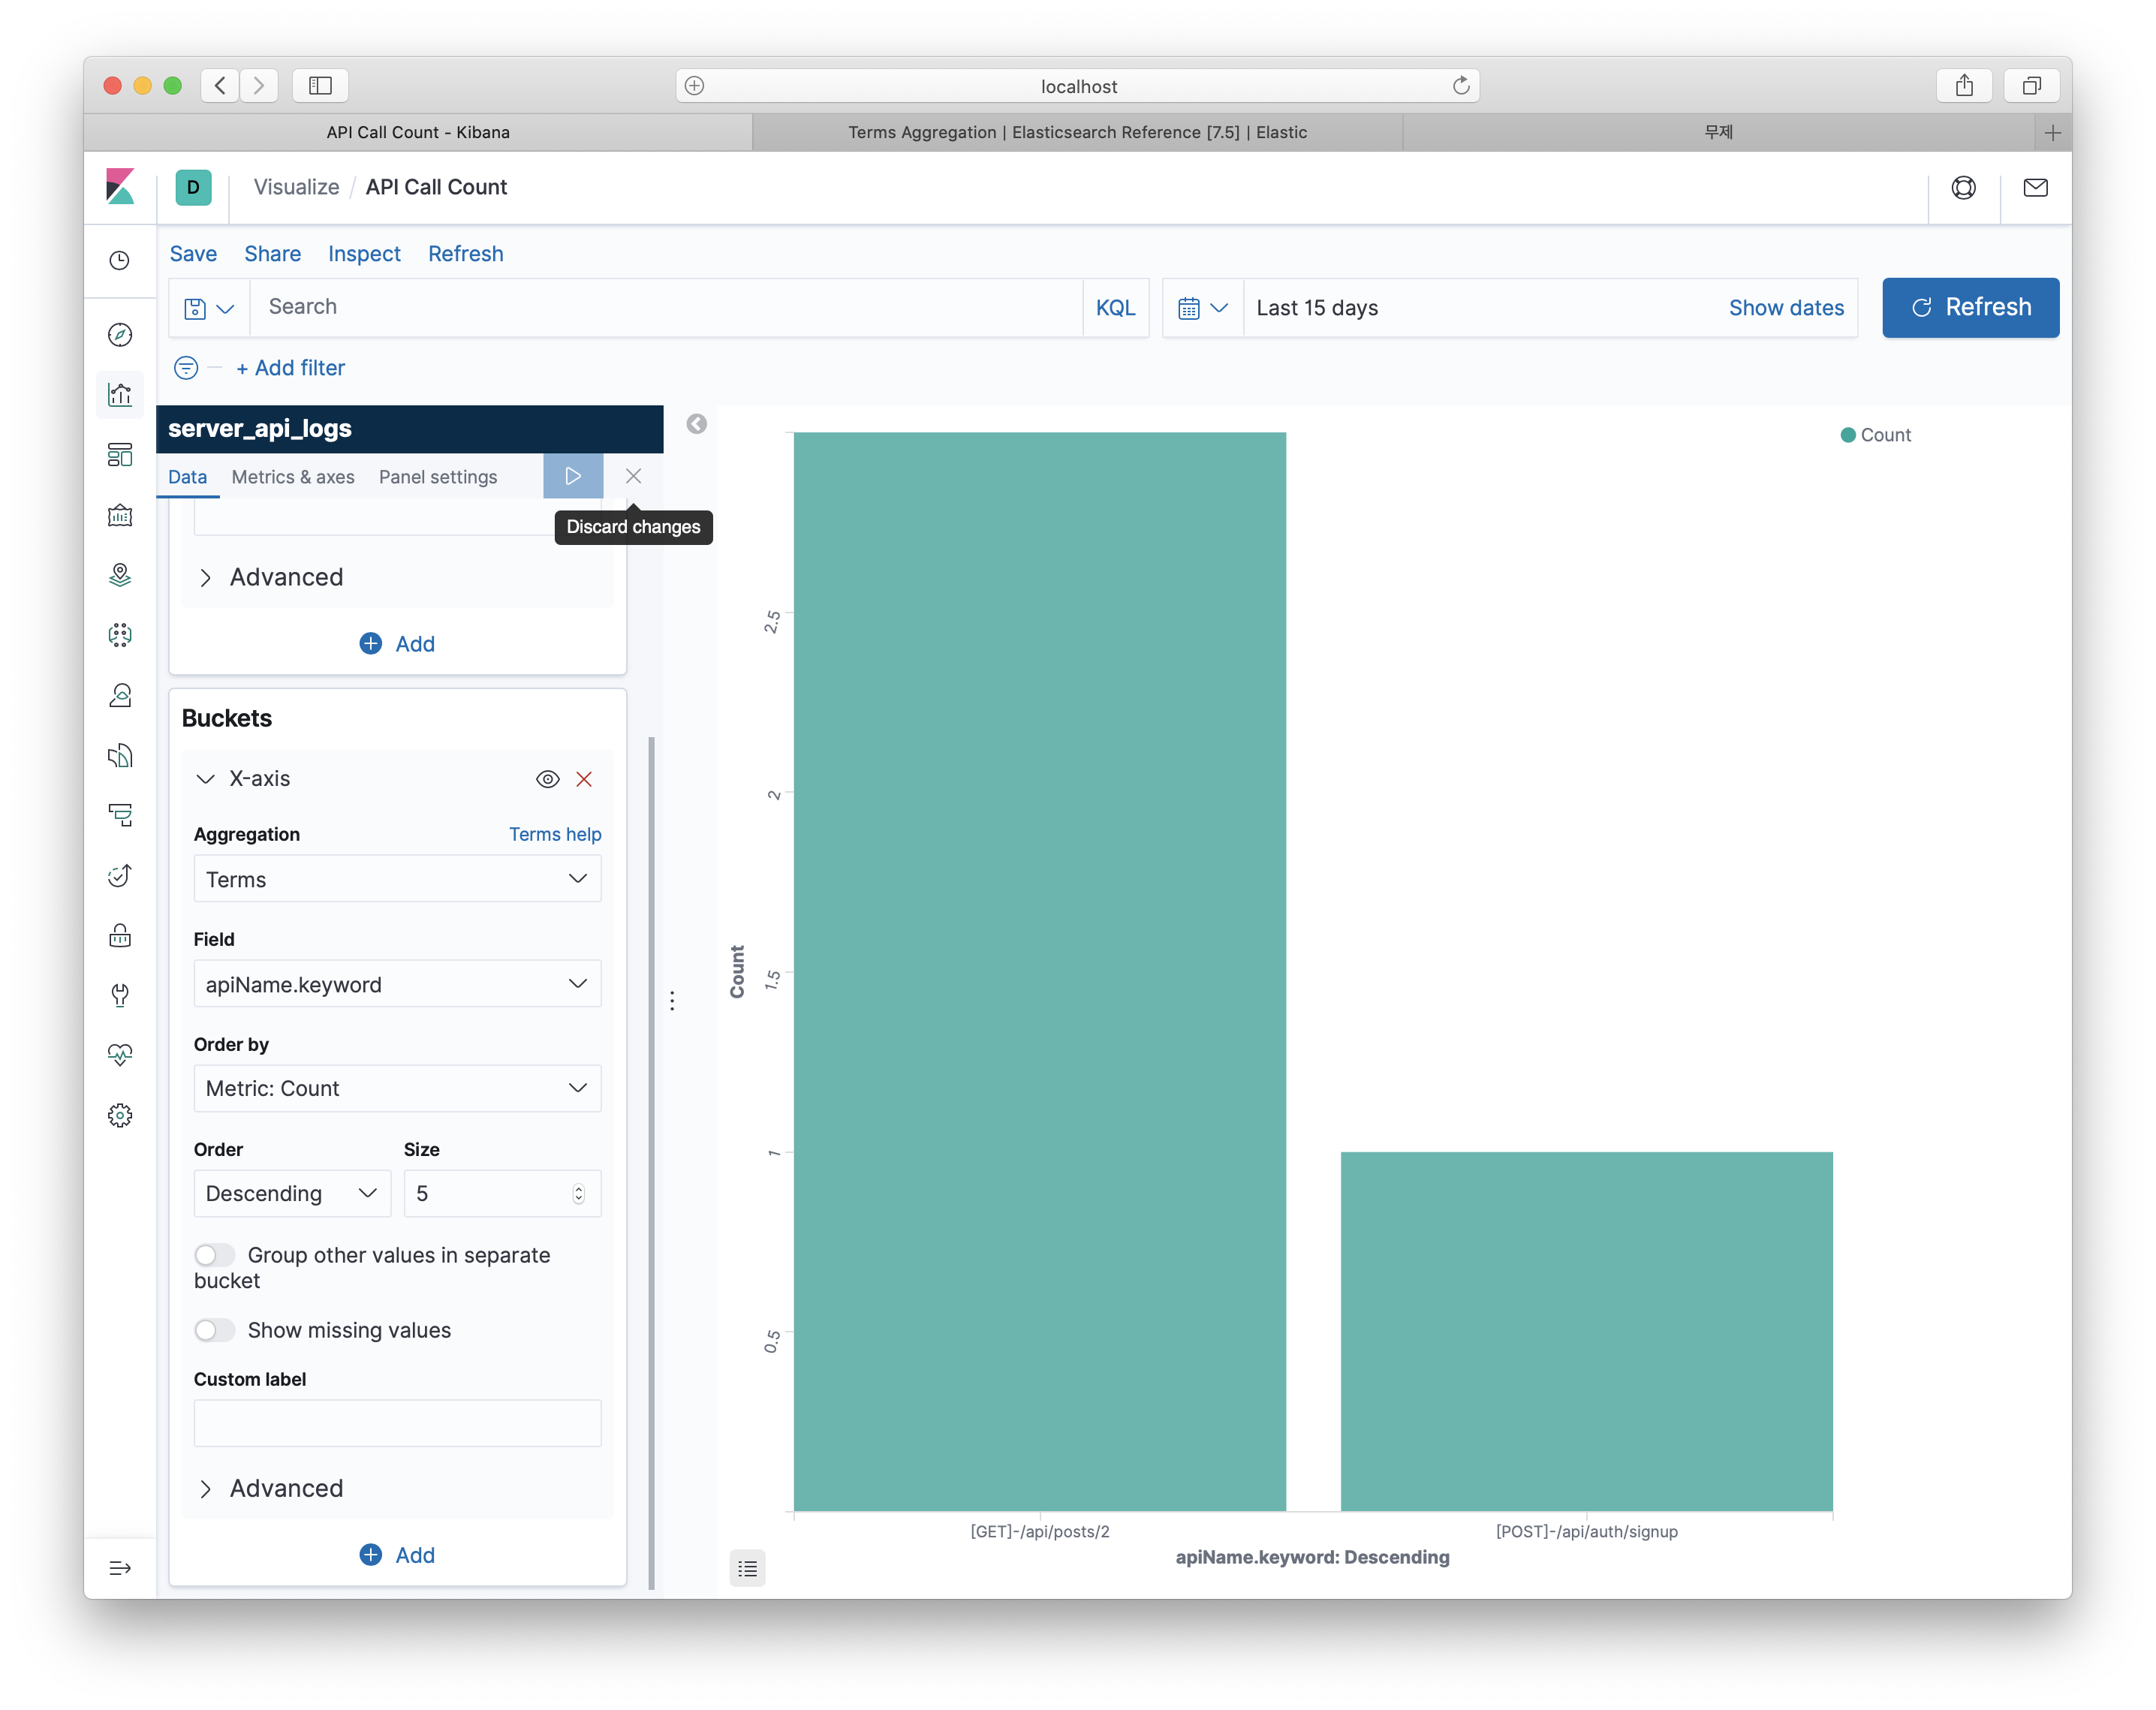Image resolution: width=2156 pixels, height=1710 pixels.
Task: Click the Show dates link
Action: pyautogui.click(x=1786, y=308)
